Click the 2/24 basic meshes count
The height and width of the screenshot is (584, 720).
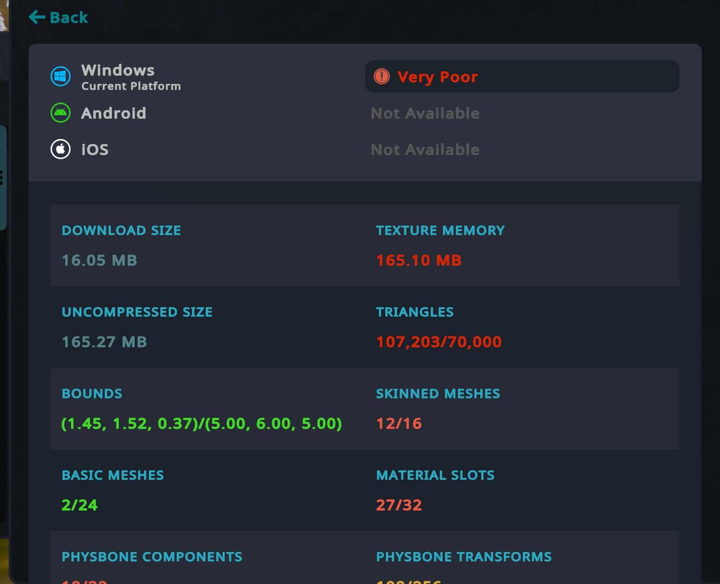click(79, 505)
